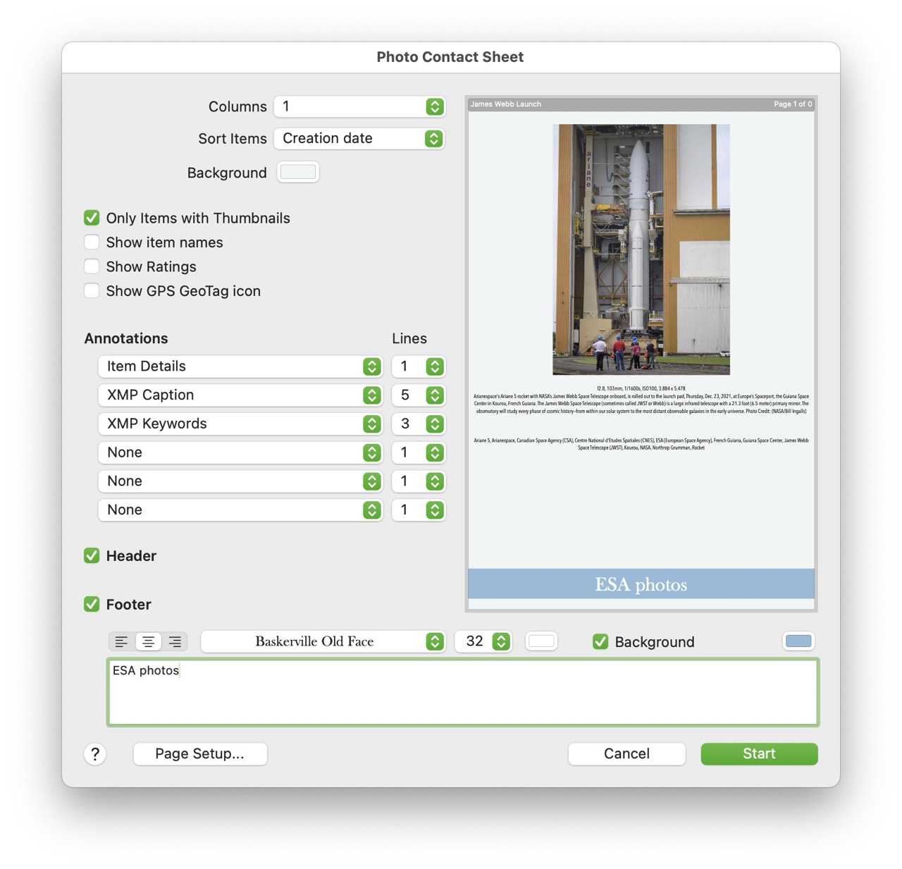Open the fourth annotation dropdown set to None
This screenshot has width=902, height=869.
[240, 452]
